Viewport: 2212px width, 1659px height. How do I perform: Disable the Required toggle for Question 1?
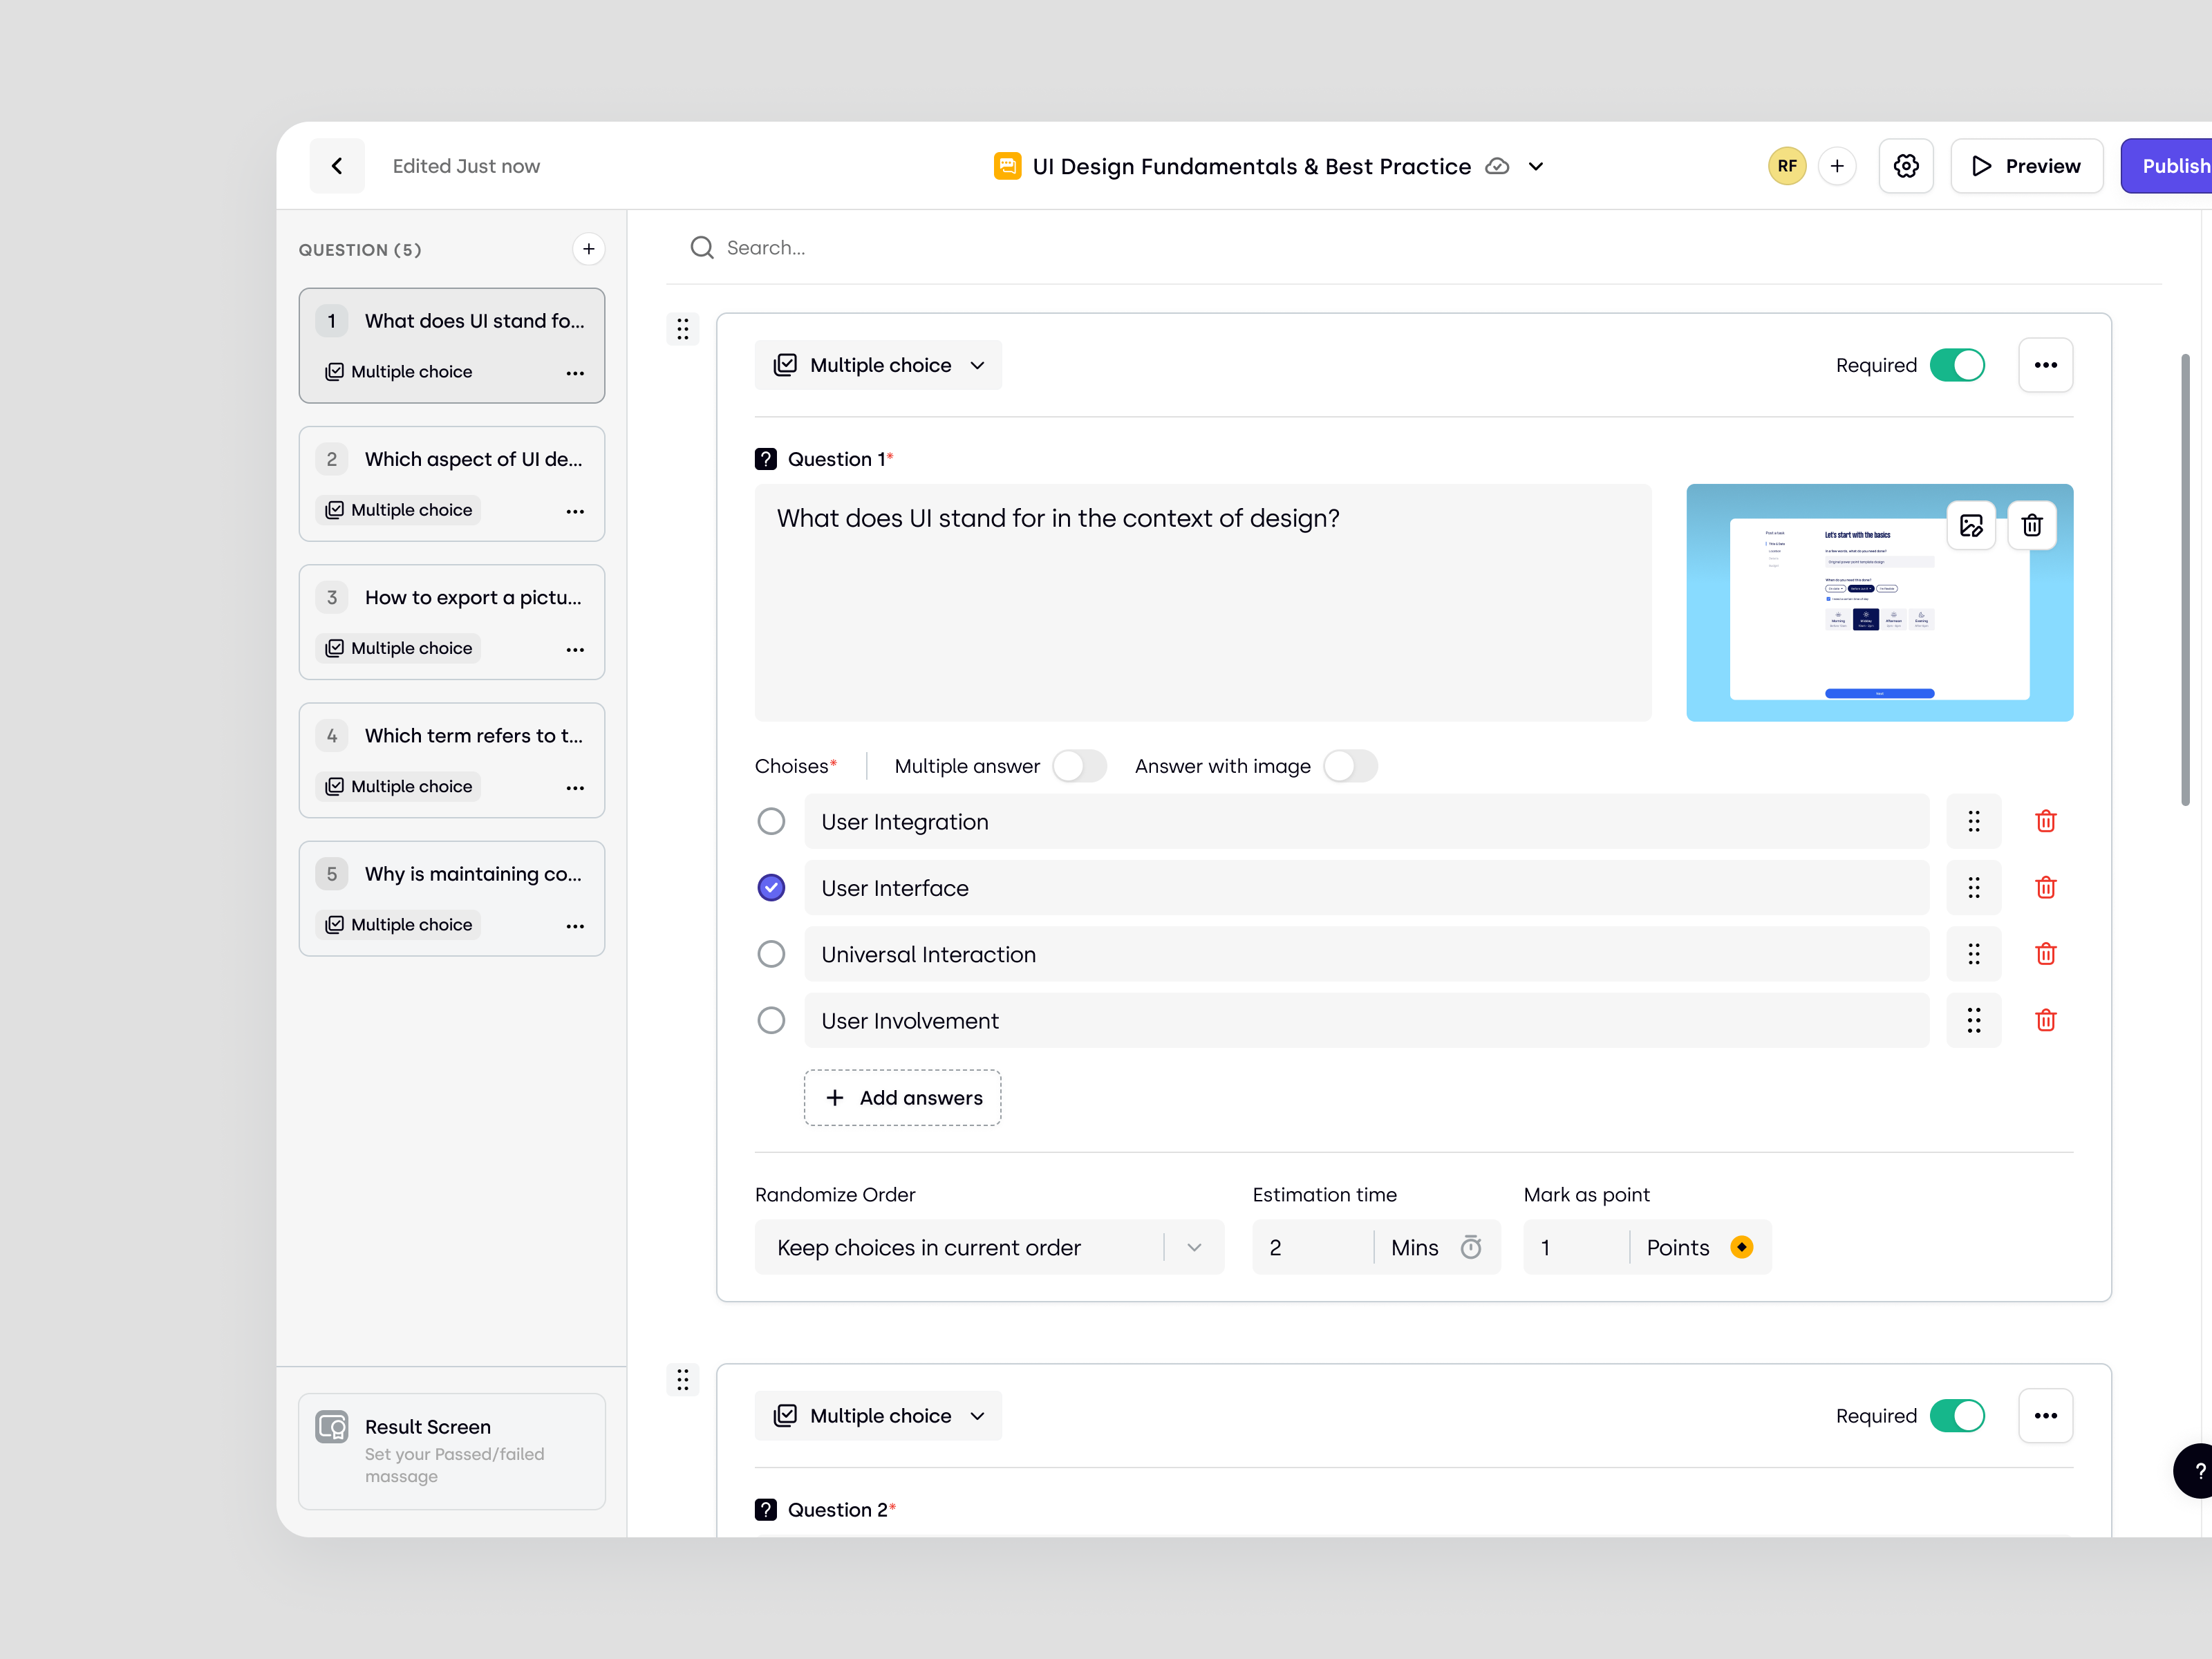coord(1958,365)
